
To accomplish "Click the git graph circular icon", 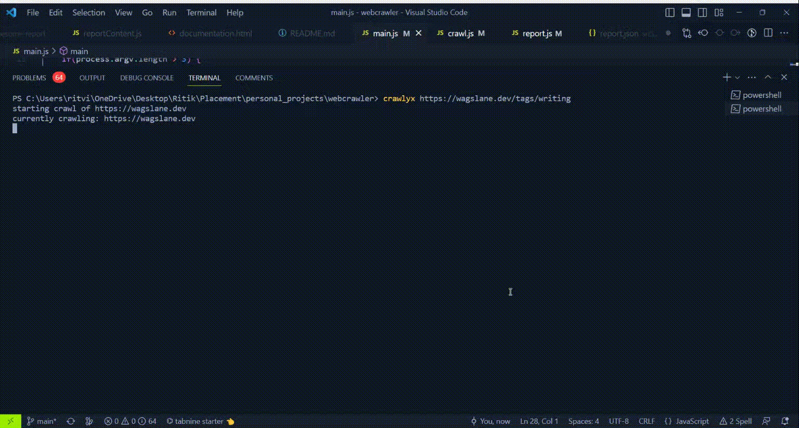I will [x=752, y=33].
